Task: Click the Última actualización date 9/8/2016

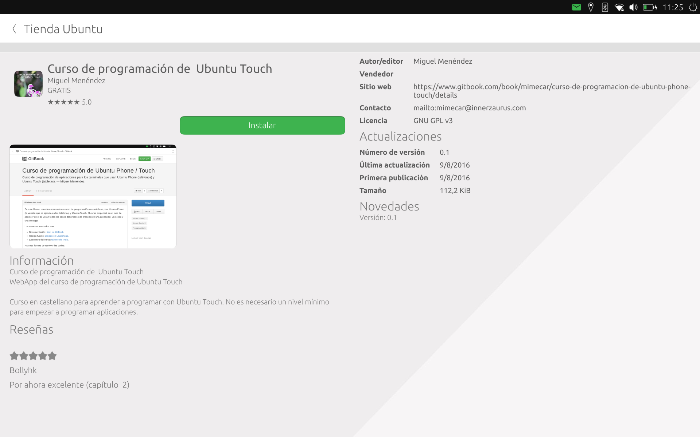Action: click(x=455, y=165)
